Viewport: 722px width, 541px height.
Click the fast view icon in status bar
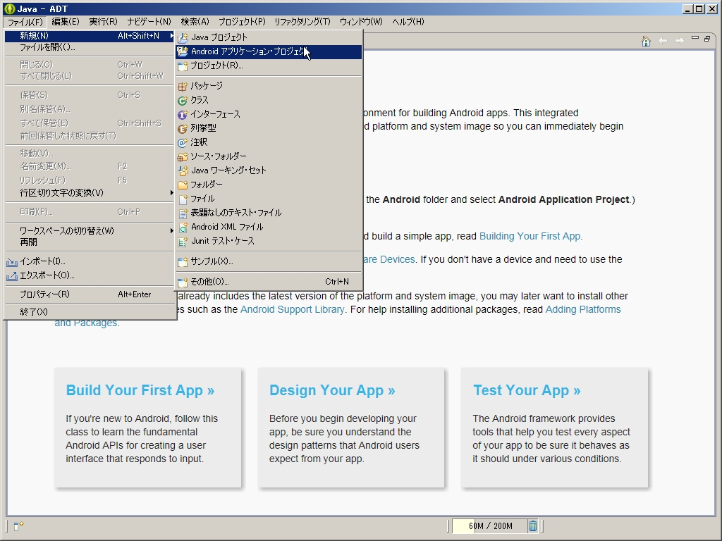click(18, 526)
